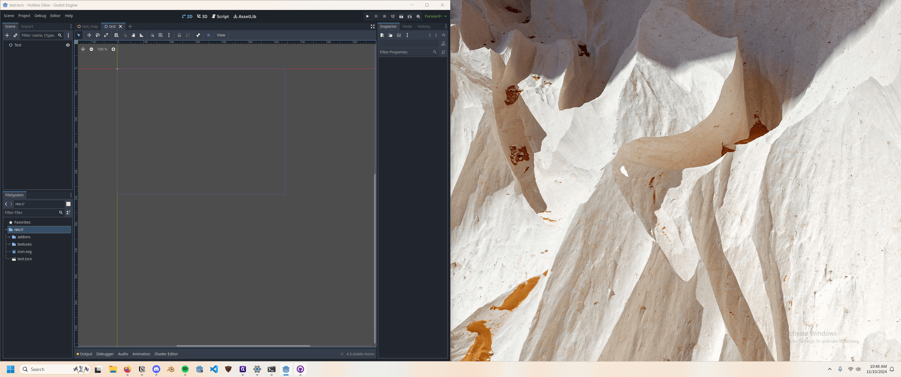Click the horizontal scrollbar of the viewport
The width and height of the screenshot is (901, 377).
pos(243,346)
